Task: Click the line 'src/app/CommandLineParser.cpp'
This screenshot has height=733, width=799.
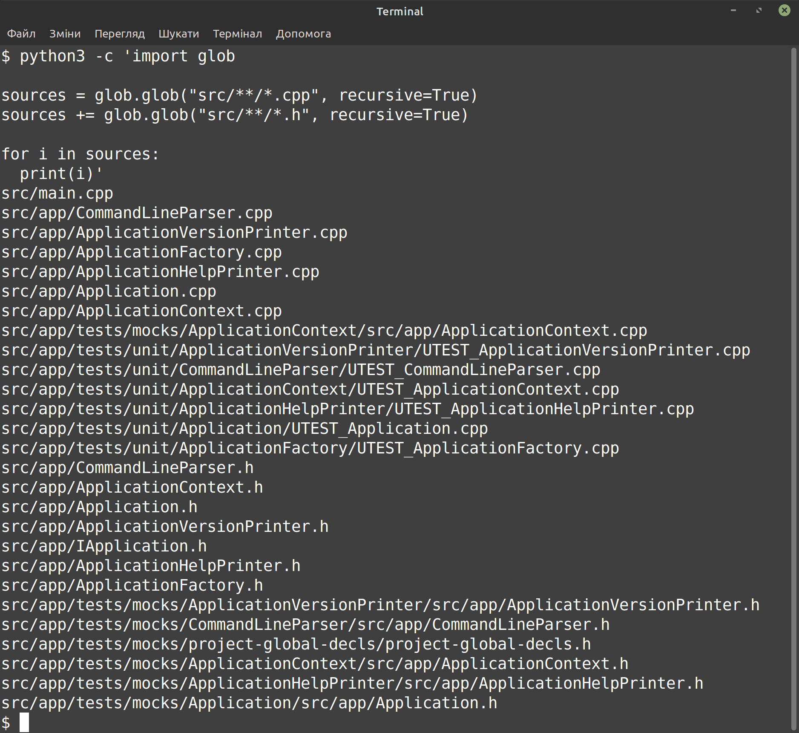Action: [x=137, y=213]
